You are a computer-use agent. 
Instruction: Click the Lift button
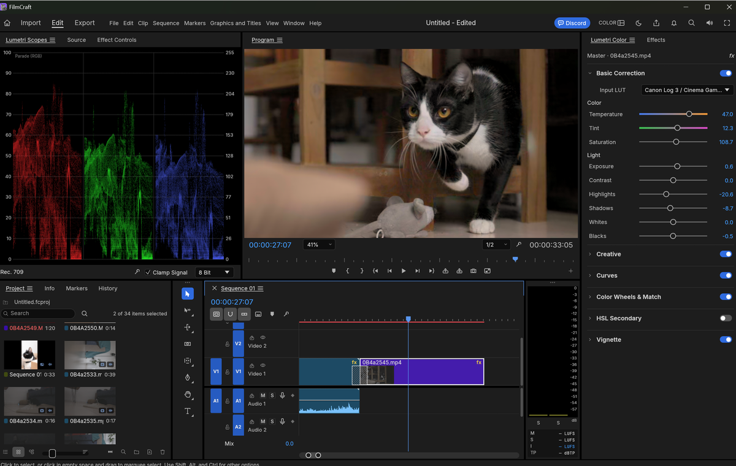tap(445, 270)
